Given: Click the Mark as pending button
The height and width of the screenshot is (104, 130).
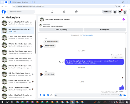Looking at the screenshot, I should pyautogui.click(x=61, y=30).
